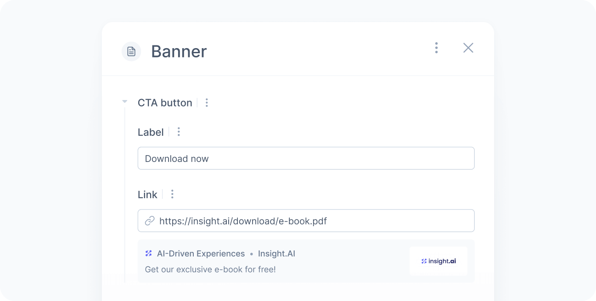Click the Label input with Download now
This screenshot has width=596, height=301.
coord(306,158)
